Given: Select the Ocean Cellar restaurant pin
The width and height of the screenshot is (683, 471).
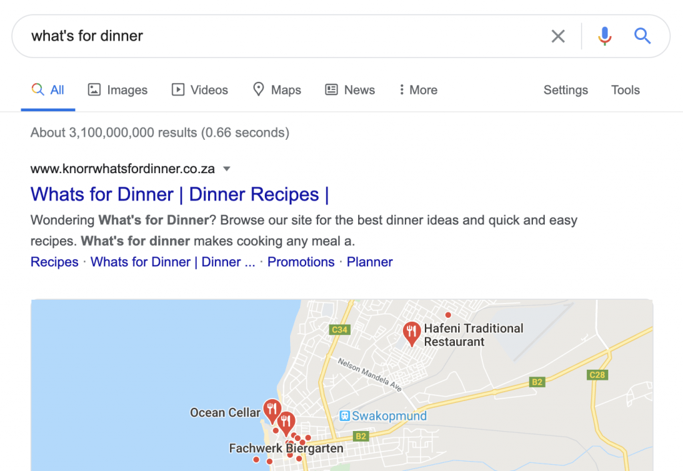Looking at the screenshot, I should click(271, 409).
